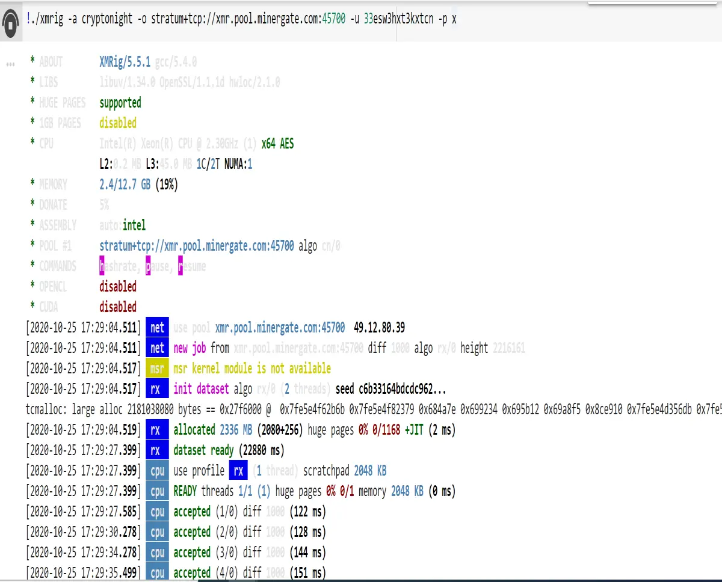This screenshot has height=582, width=722.
Task: Click the highlighted 'h' hashrate command key
Action: [x=102, y=266]
